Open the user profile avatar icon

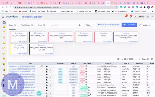click(x=152, y=17)
